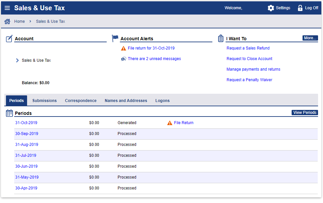323x203 pixels.
Task: Open the 31-Oct-2019 period details
Action: (x=26, y=122)
